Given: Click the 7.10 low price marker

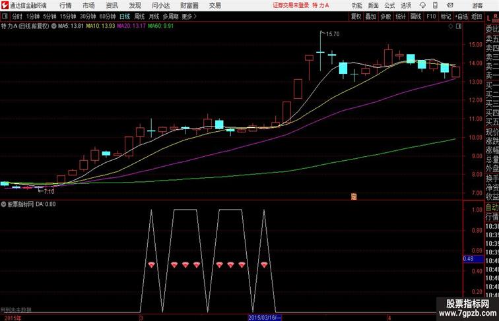Looking at the screenshot, I should pyautogui.click(x=49, y=192).
